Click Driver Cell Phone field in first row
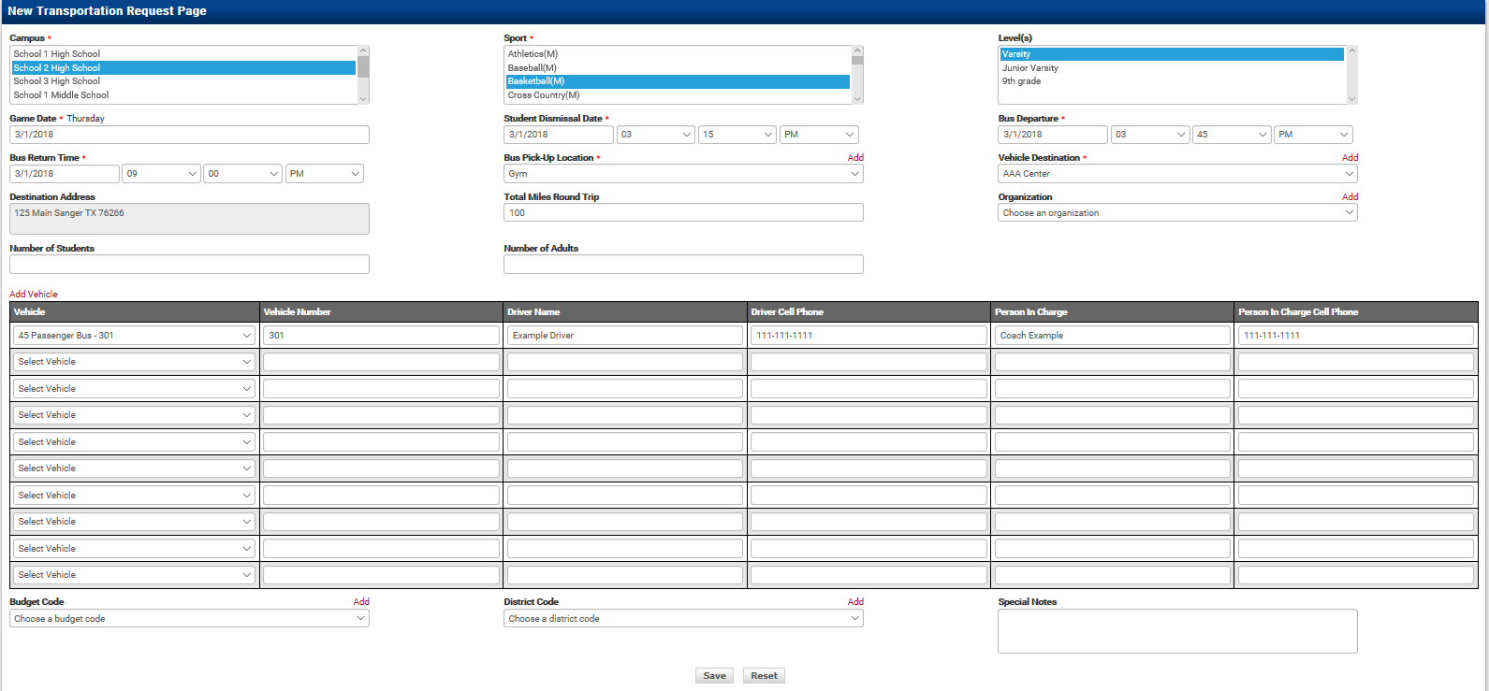 coord(869,336)
